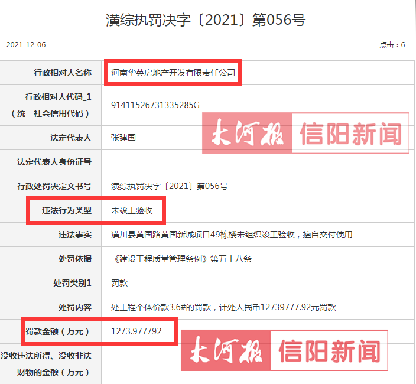Select penalty content mentioning 12739777.92元罚款
Screen dimensions: 416x384
pyautogui.click(x=223, y=307)
